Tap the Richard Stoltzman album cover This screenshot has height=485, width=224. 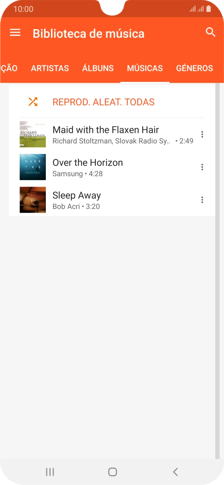33,134
